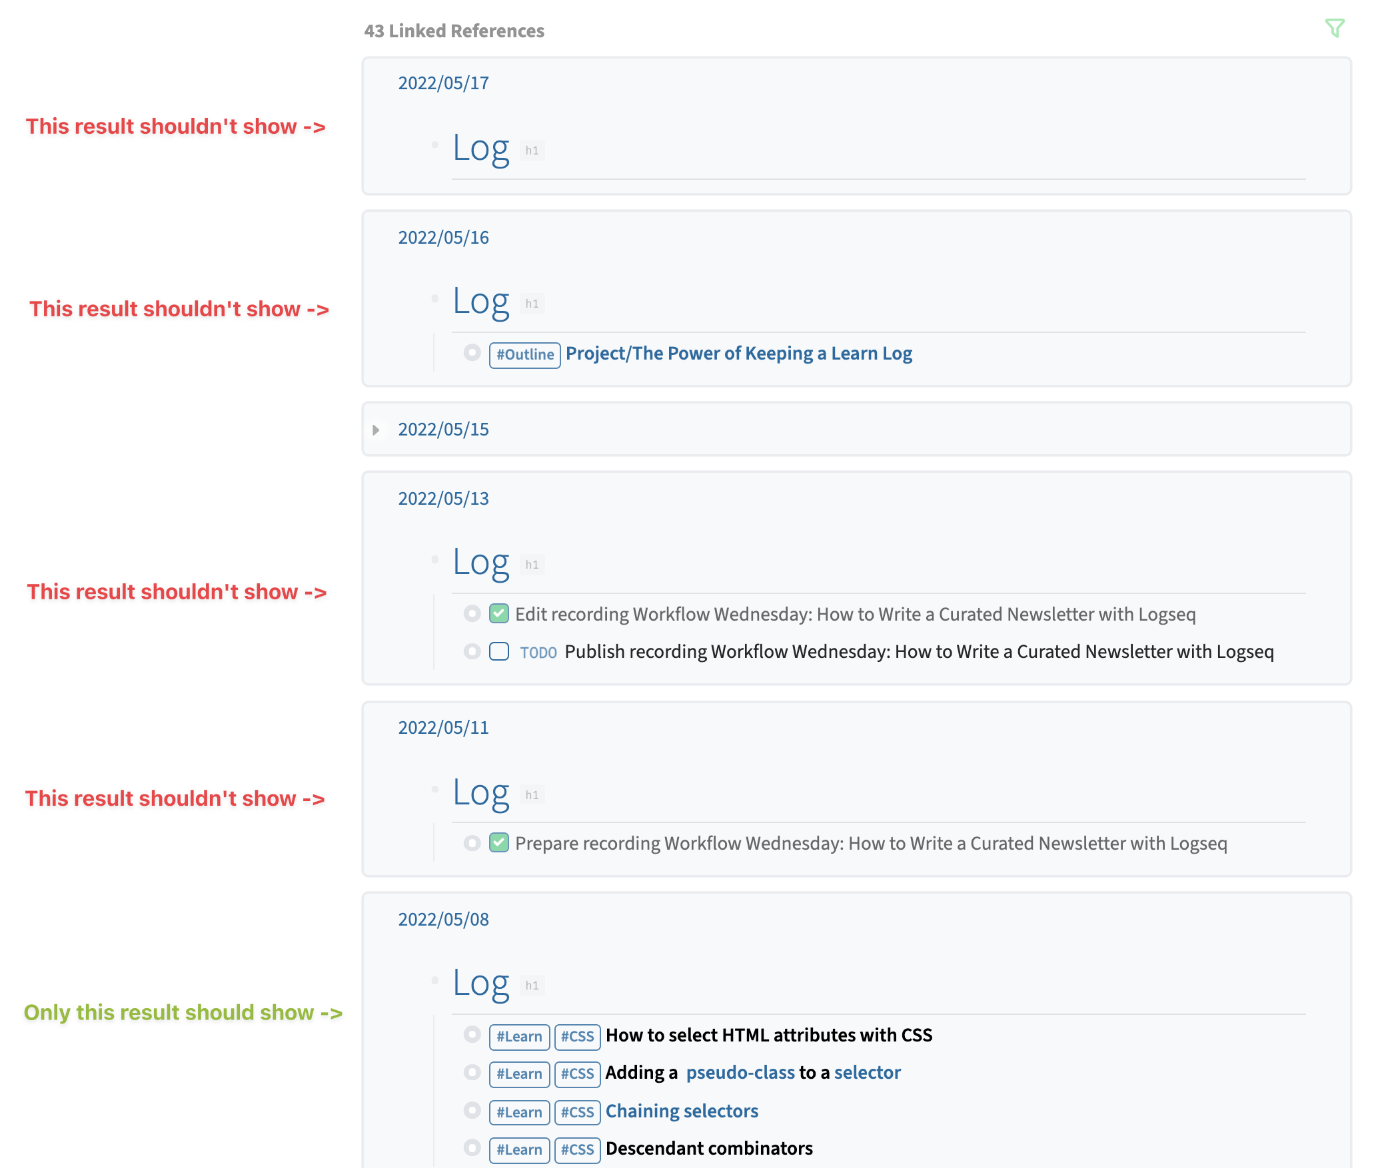The image size is (1390, 1168).
Task: Open "Project/The Power of Keeping a Learn Log"
Action: coord(738,353)
